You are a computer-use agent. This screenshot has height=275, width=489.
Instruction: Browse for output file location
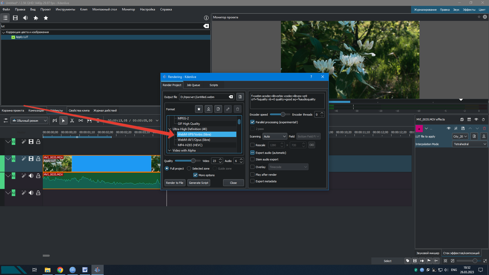coord(240,97)
